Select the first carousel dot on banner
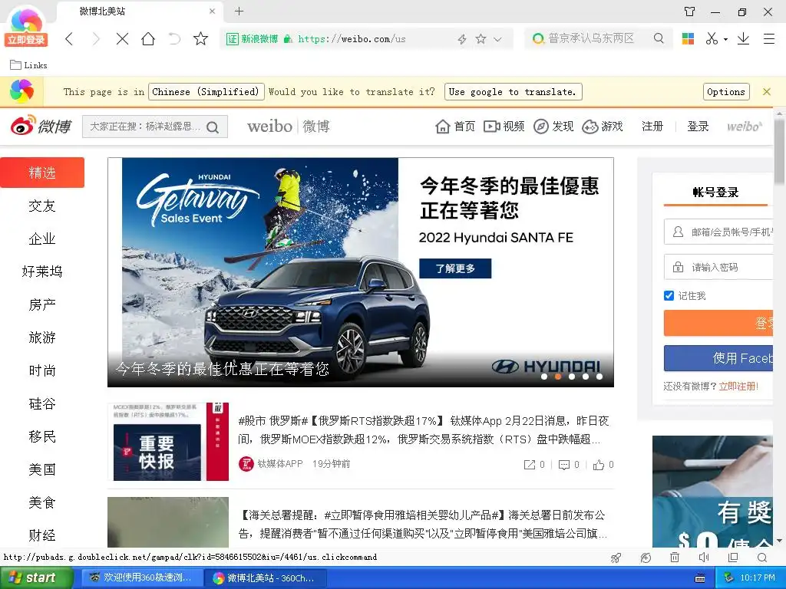786x589 pixels. [x=544, y=377]
